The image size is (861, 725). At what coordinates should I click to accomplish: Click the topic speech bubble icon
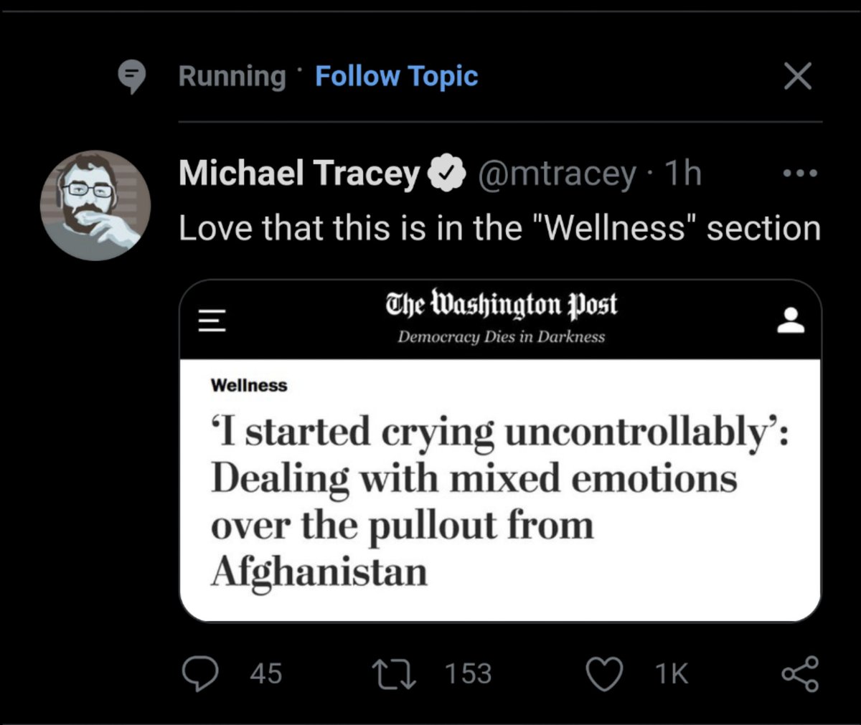point(131,77)
